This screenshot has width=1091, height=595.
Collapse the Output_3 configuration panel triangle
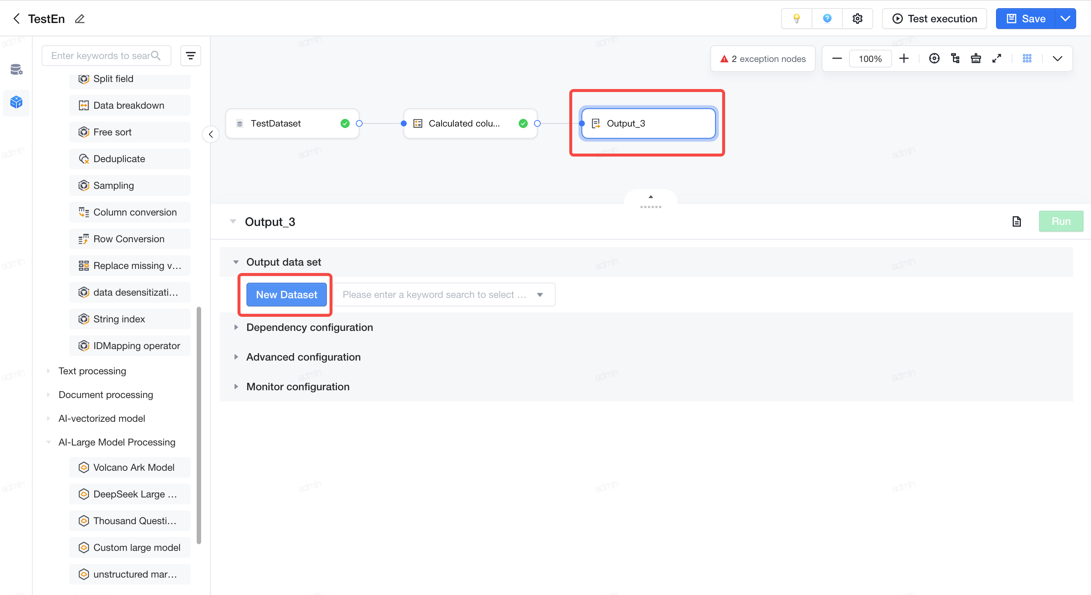click(x=233, y=221)
